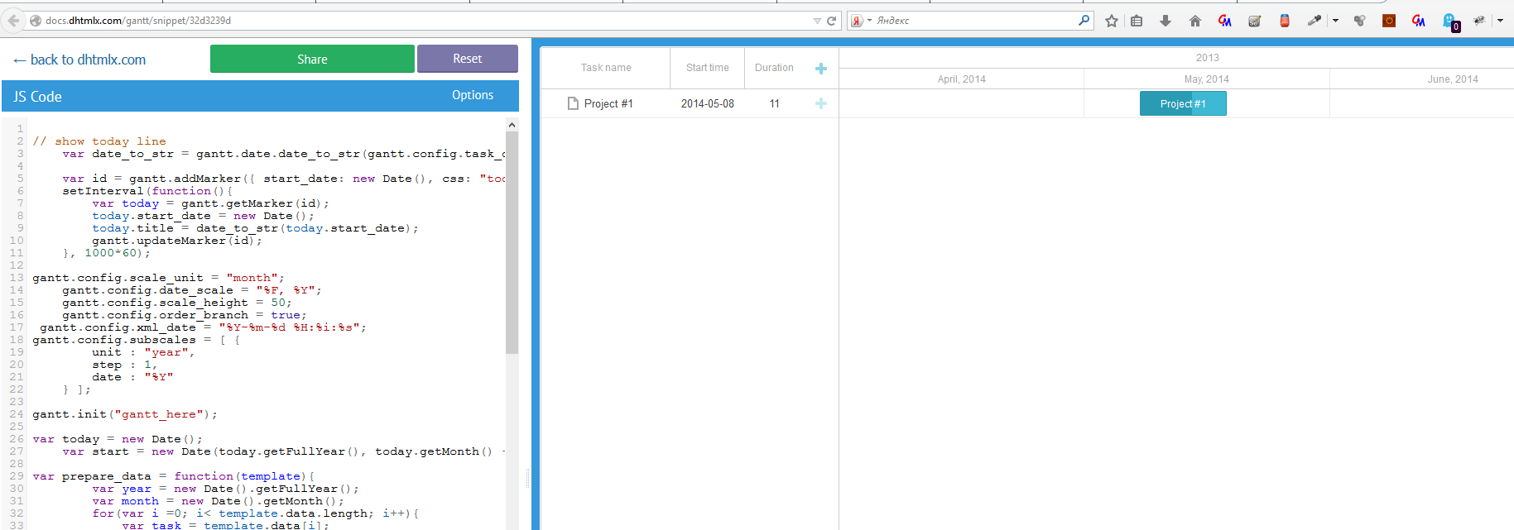The width and height of the screenshot is (1514, 530).
Task: Add a new task via header plus icon
Action: point(821,69)
